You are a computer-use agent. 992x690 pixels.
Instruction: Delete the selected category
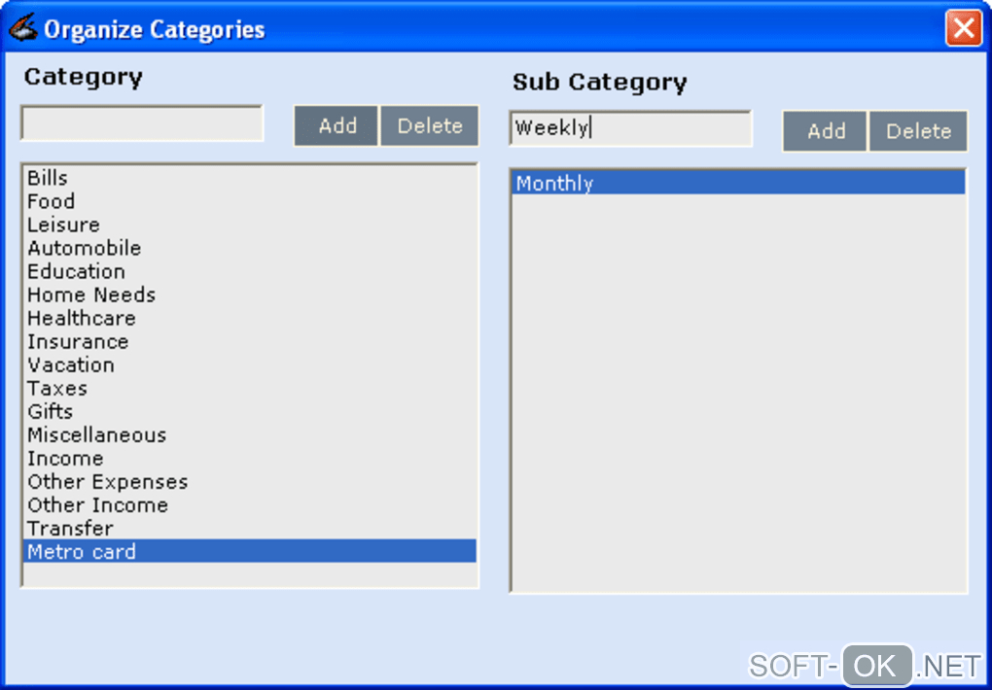(429, 125)
